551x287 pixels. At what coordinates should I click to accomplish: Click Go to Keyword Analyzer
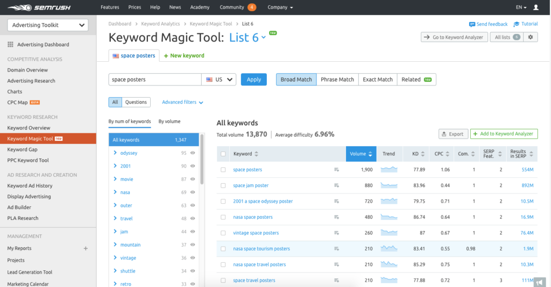click(x=454, y=37)
